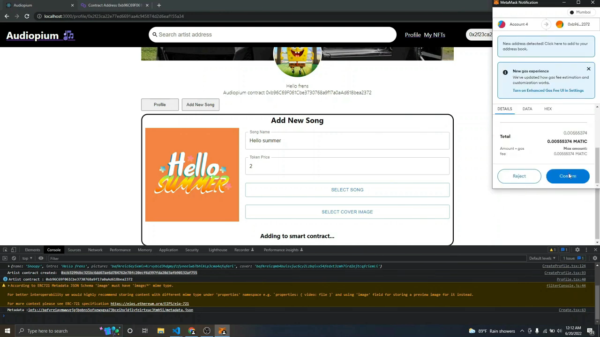Expand the ERC721 Metadata warning message
The image size is (600, 337).
(8, 286)
